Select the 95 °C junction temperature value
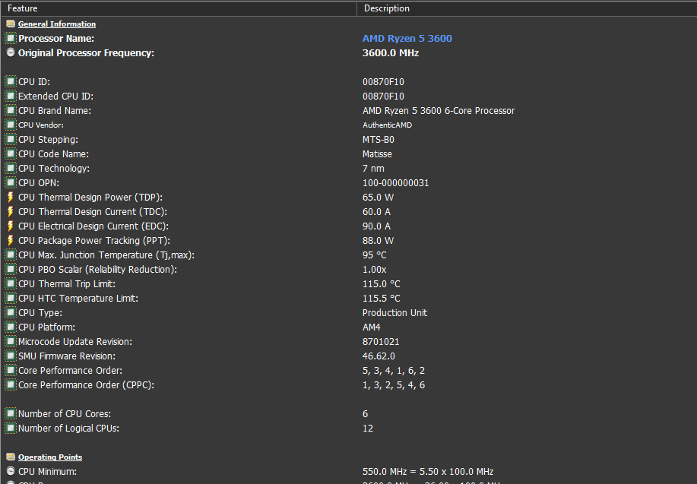This screenshot has height=484, width=697. (374, 255)
